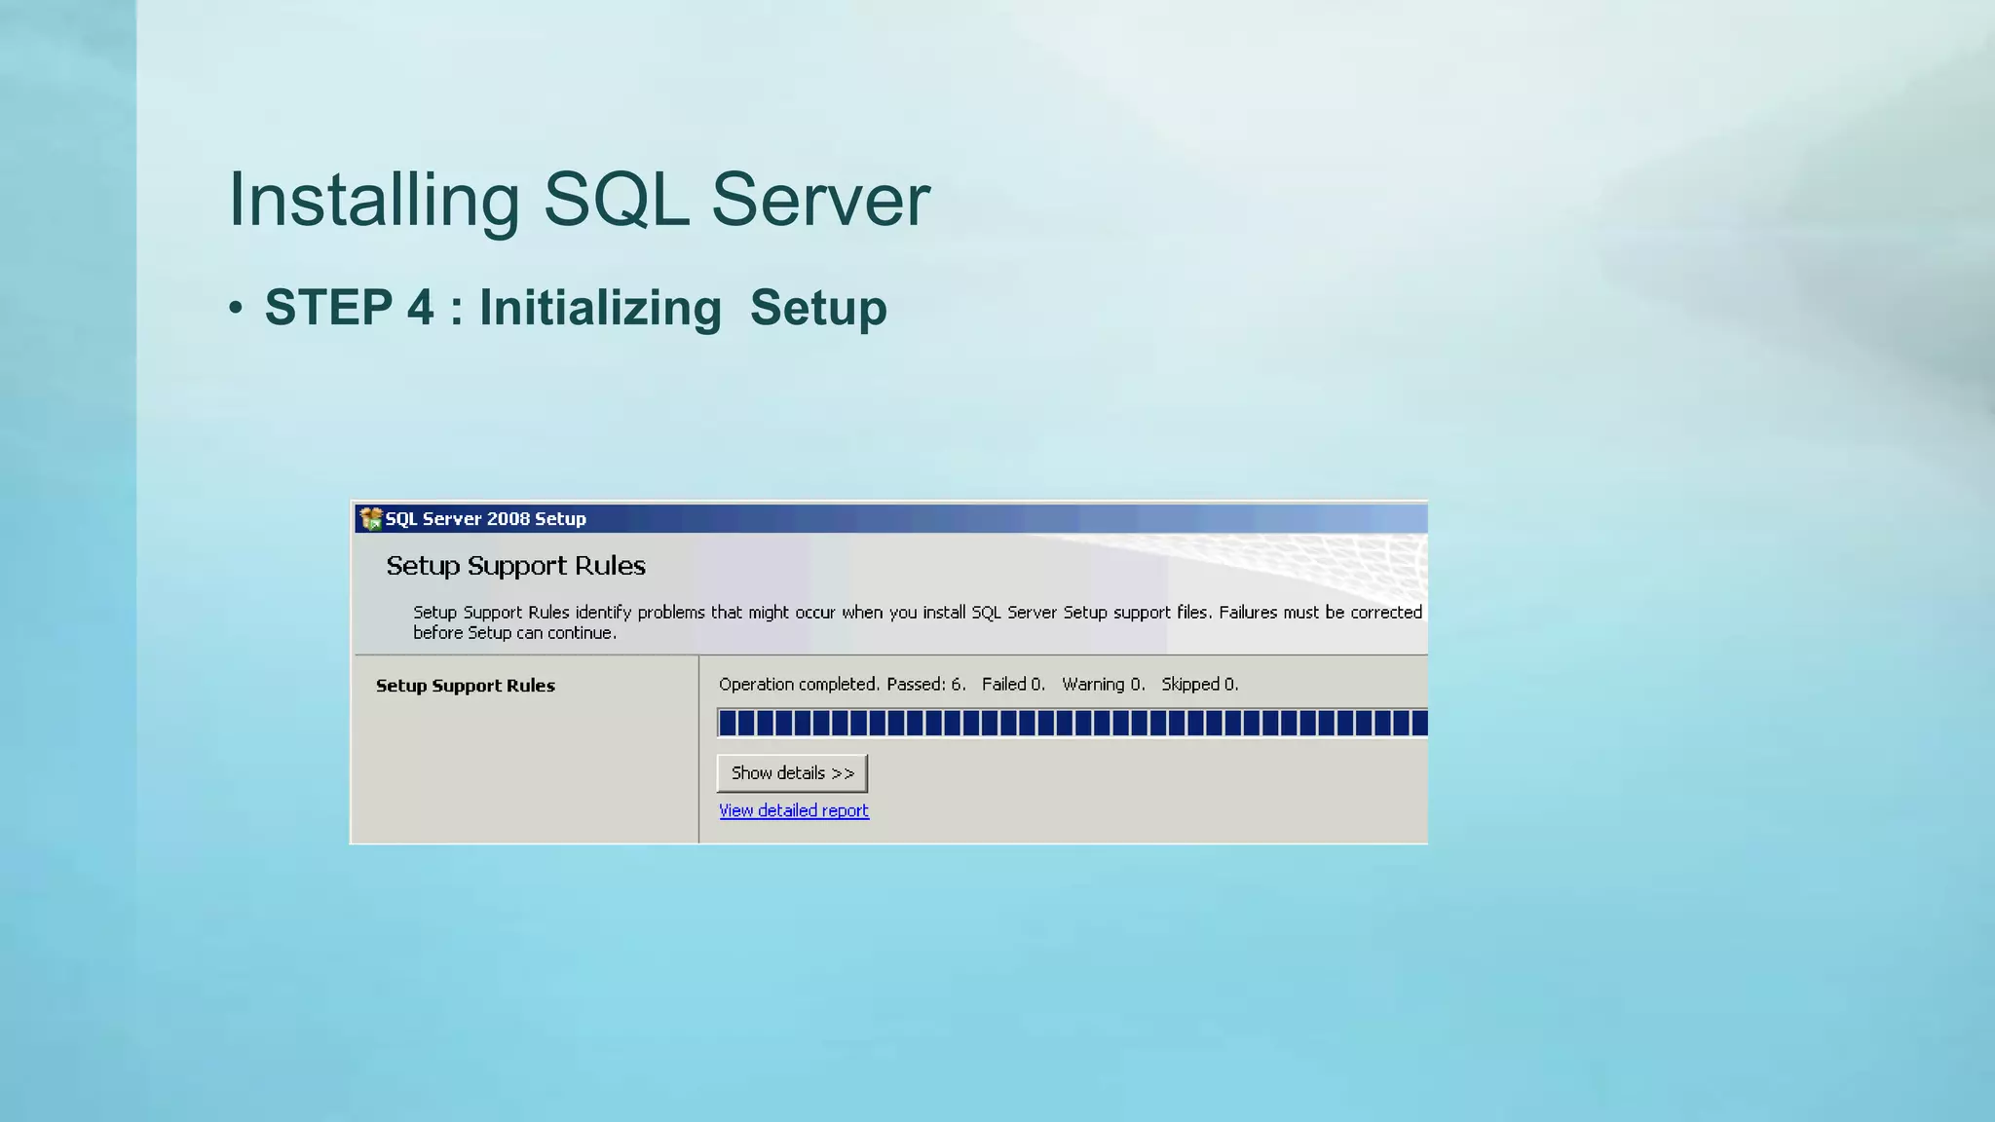Image resolution: width=1995 pixels, height=1122 pixels.
Task: Click the SQL Server 2008 Setup title text
Action: [x=486, y=519]
